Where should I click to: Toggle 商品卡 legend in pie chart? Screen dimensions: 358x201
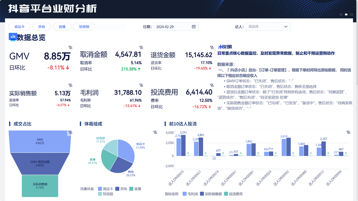tap(105, 189)
